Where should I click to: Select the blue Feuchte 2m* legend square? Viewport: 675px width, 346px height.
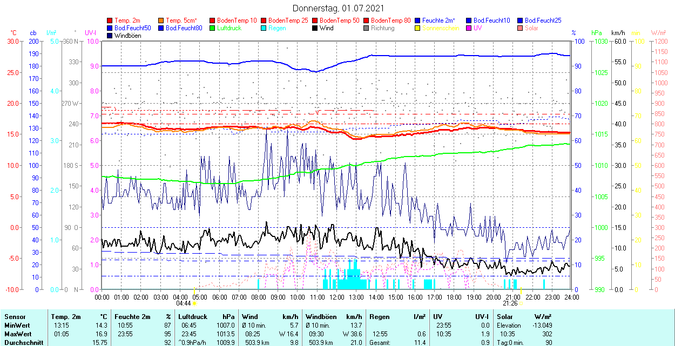click(418, 21)
